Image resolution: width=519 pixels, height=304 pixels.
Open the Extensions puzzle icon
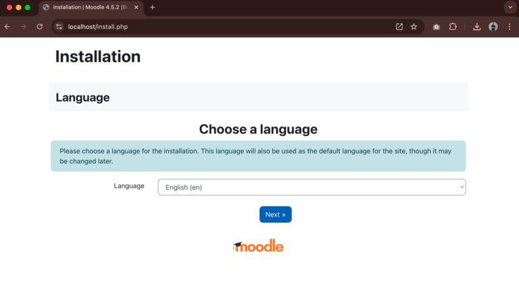[453, 27]
